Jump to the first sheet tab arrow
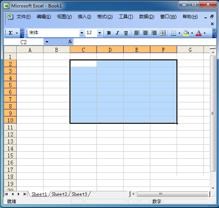This screenshot has width=219, height=208. click(x=6, y=194)
